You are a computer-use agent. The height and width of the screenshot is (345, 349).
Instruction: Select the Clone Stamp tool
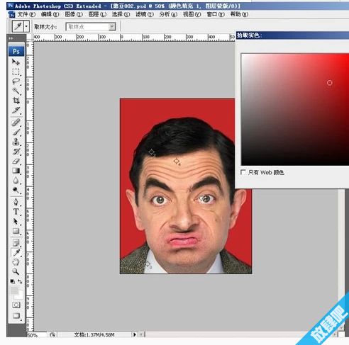(x=16, y=142)
